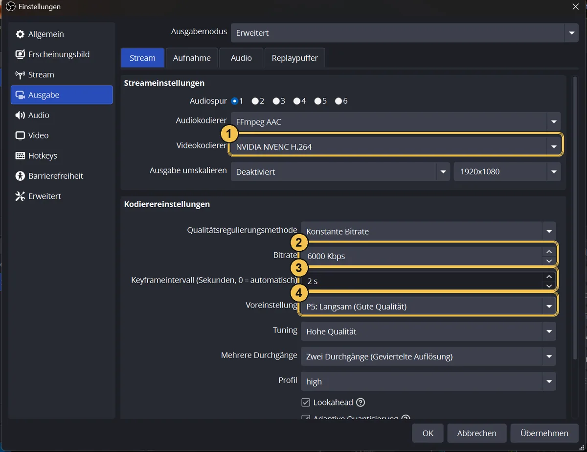Open the Allgemein settings gear icon
This screenshot has width=587, height=452.
pyautogui.click(x=20, y=34)
